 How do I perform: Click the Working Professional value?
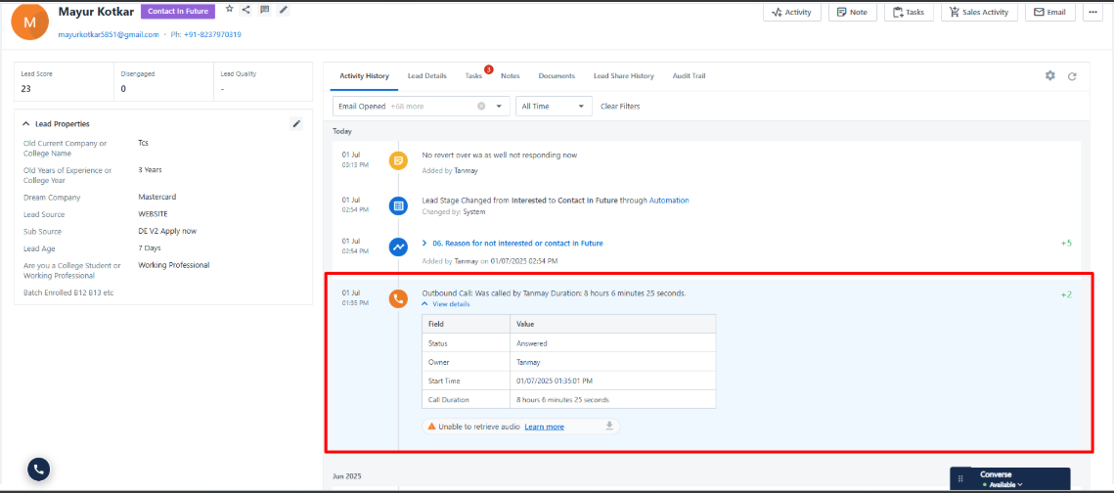pos(174,265)
